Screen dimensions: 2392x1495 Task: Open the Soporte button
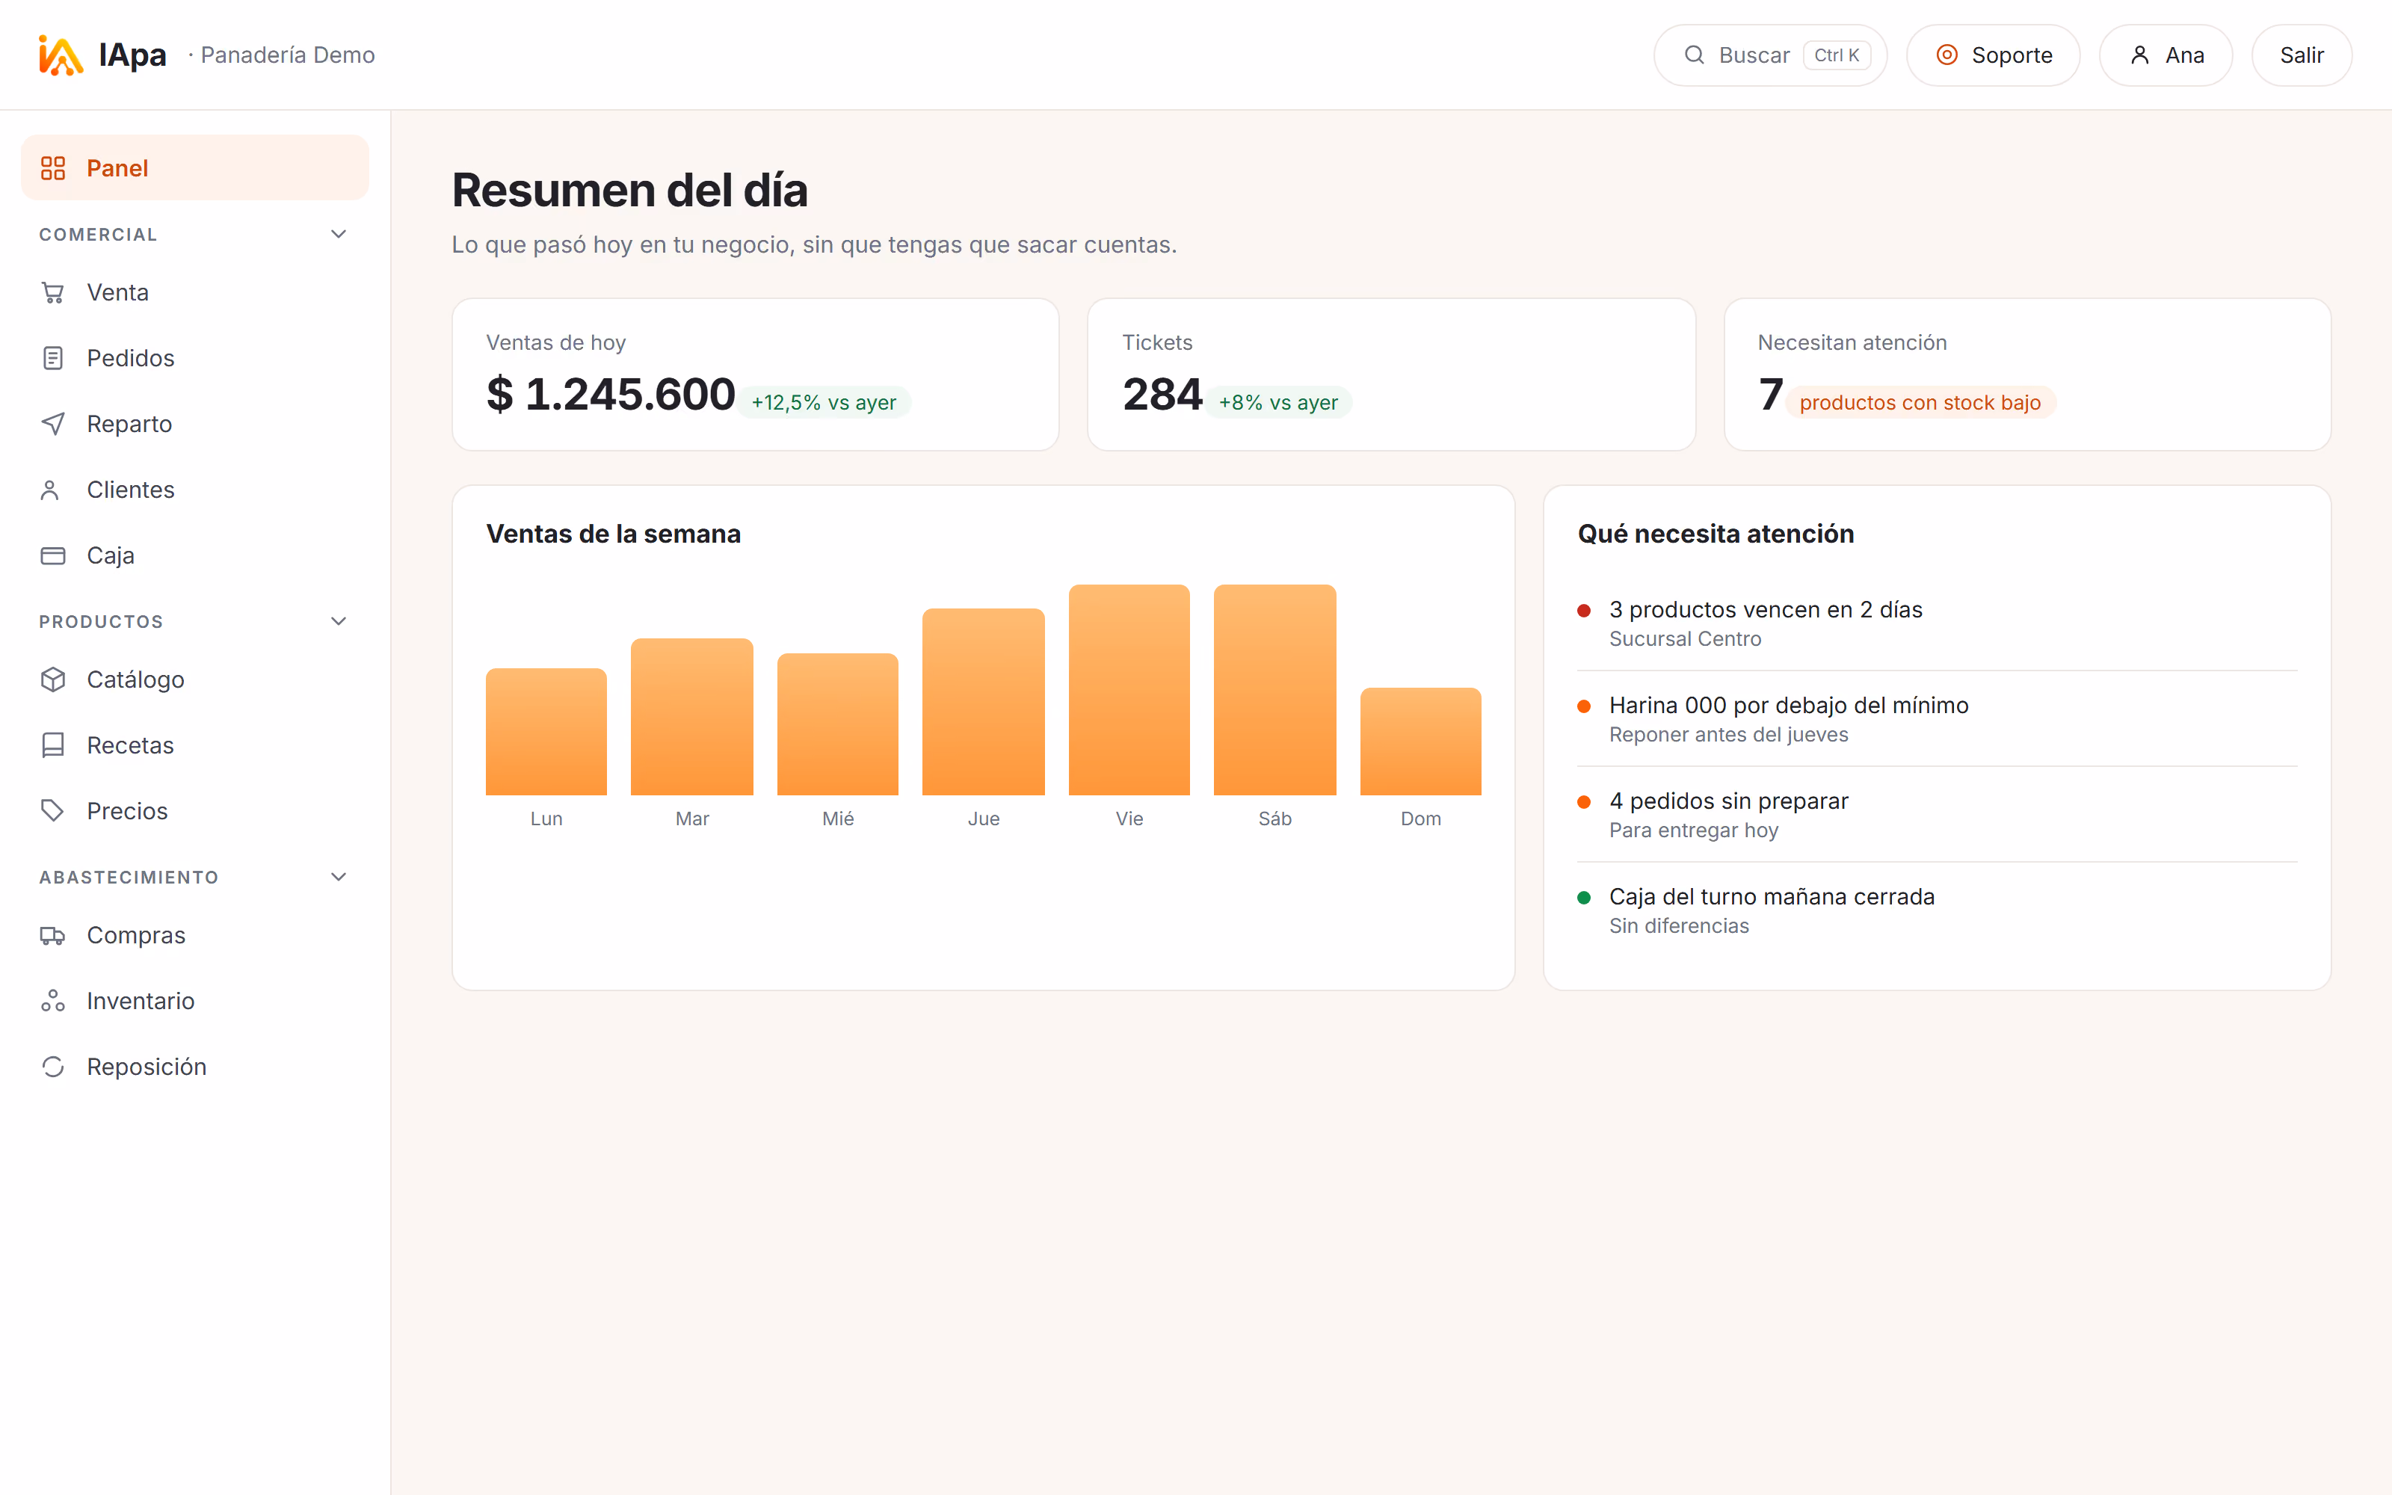coord(1993,55)
